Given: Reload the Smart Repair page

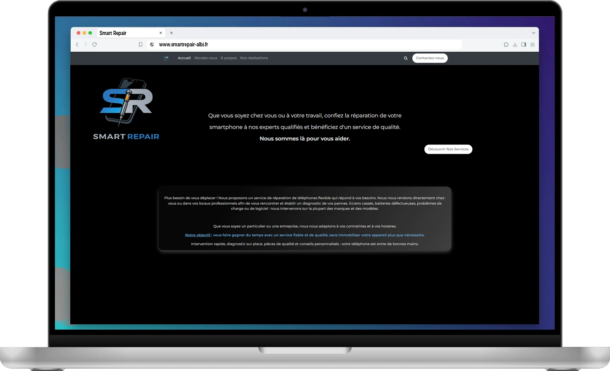Looking at the screenshot, I should point(94,45).
